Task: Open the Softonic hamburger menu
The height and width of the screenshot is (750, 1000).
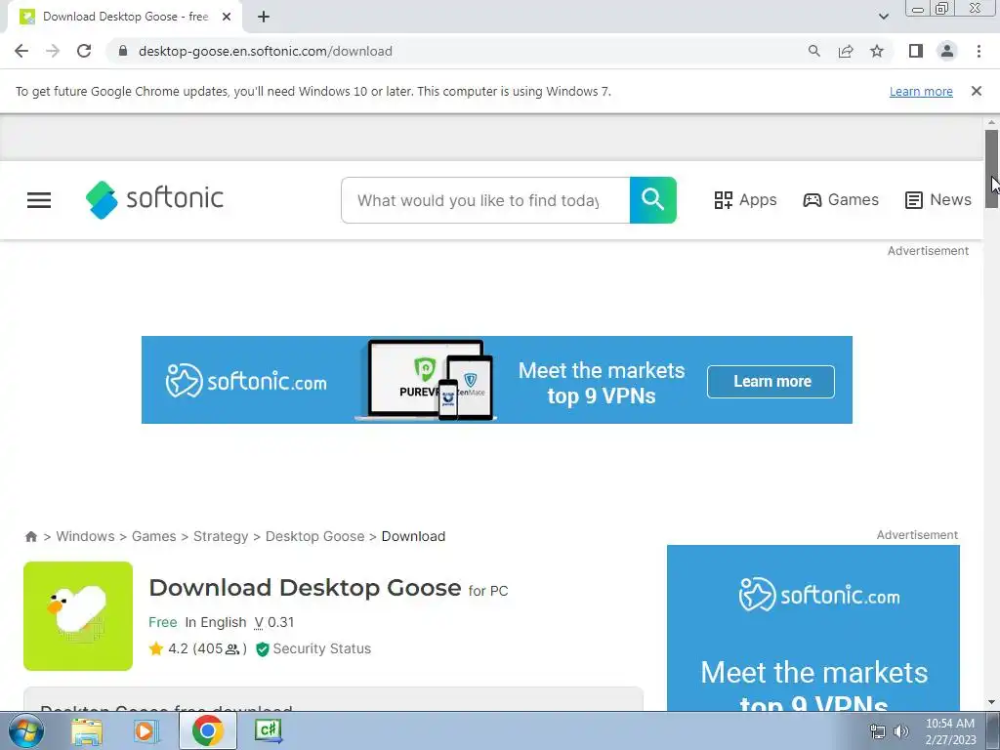Action: [39, 200]
